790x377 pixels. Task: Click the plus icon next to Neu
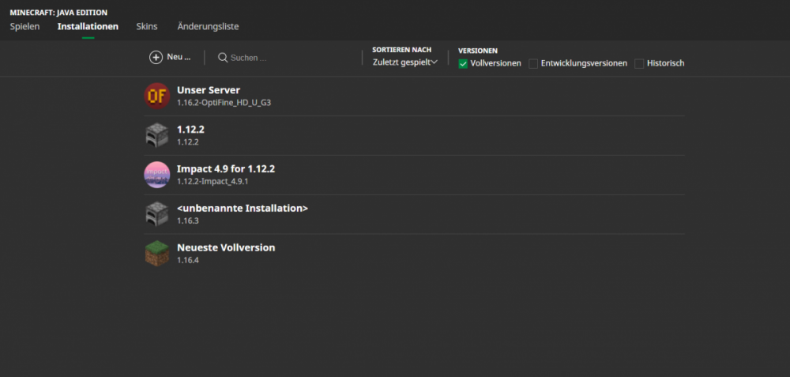[156, 58]
